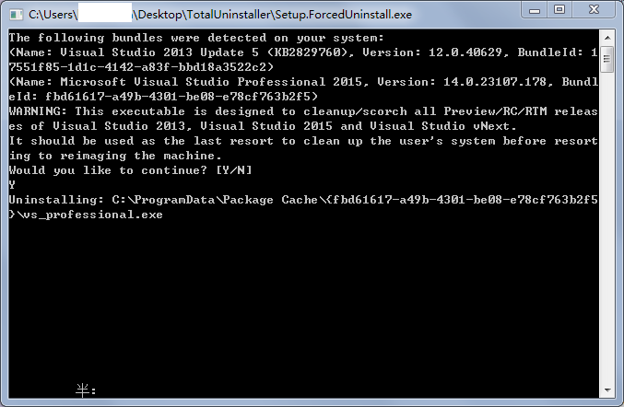Open the console system menu icon
This screenshot has width=624, height=407.
tap(17, 15)
